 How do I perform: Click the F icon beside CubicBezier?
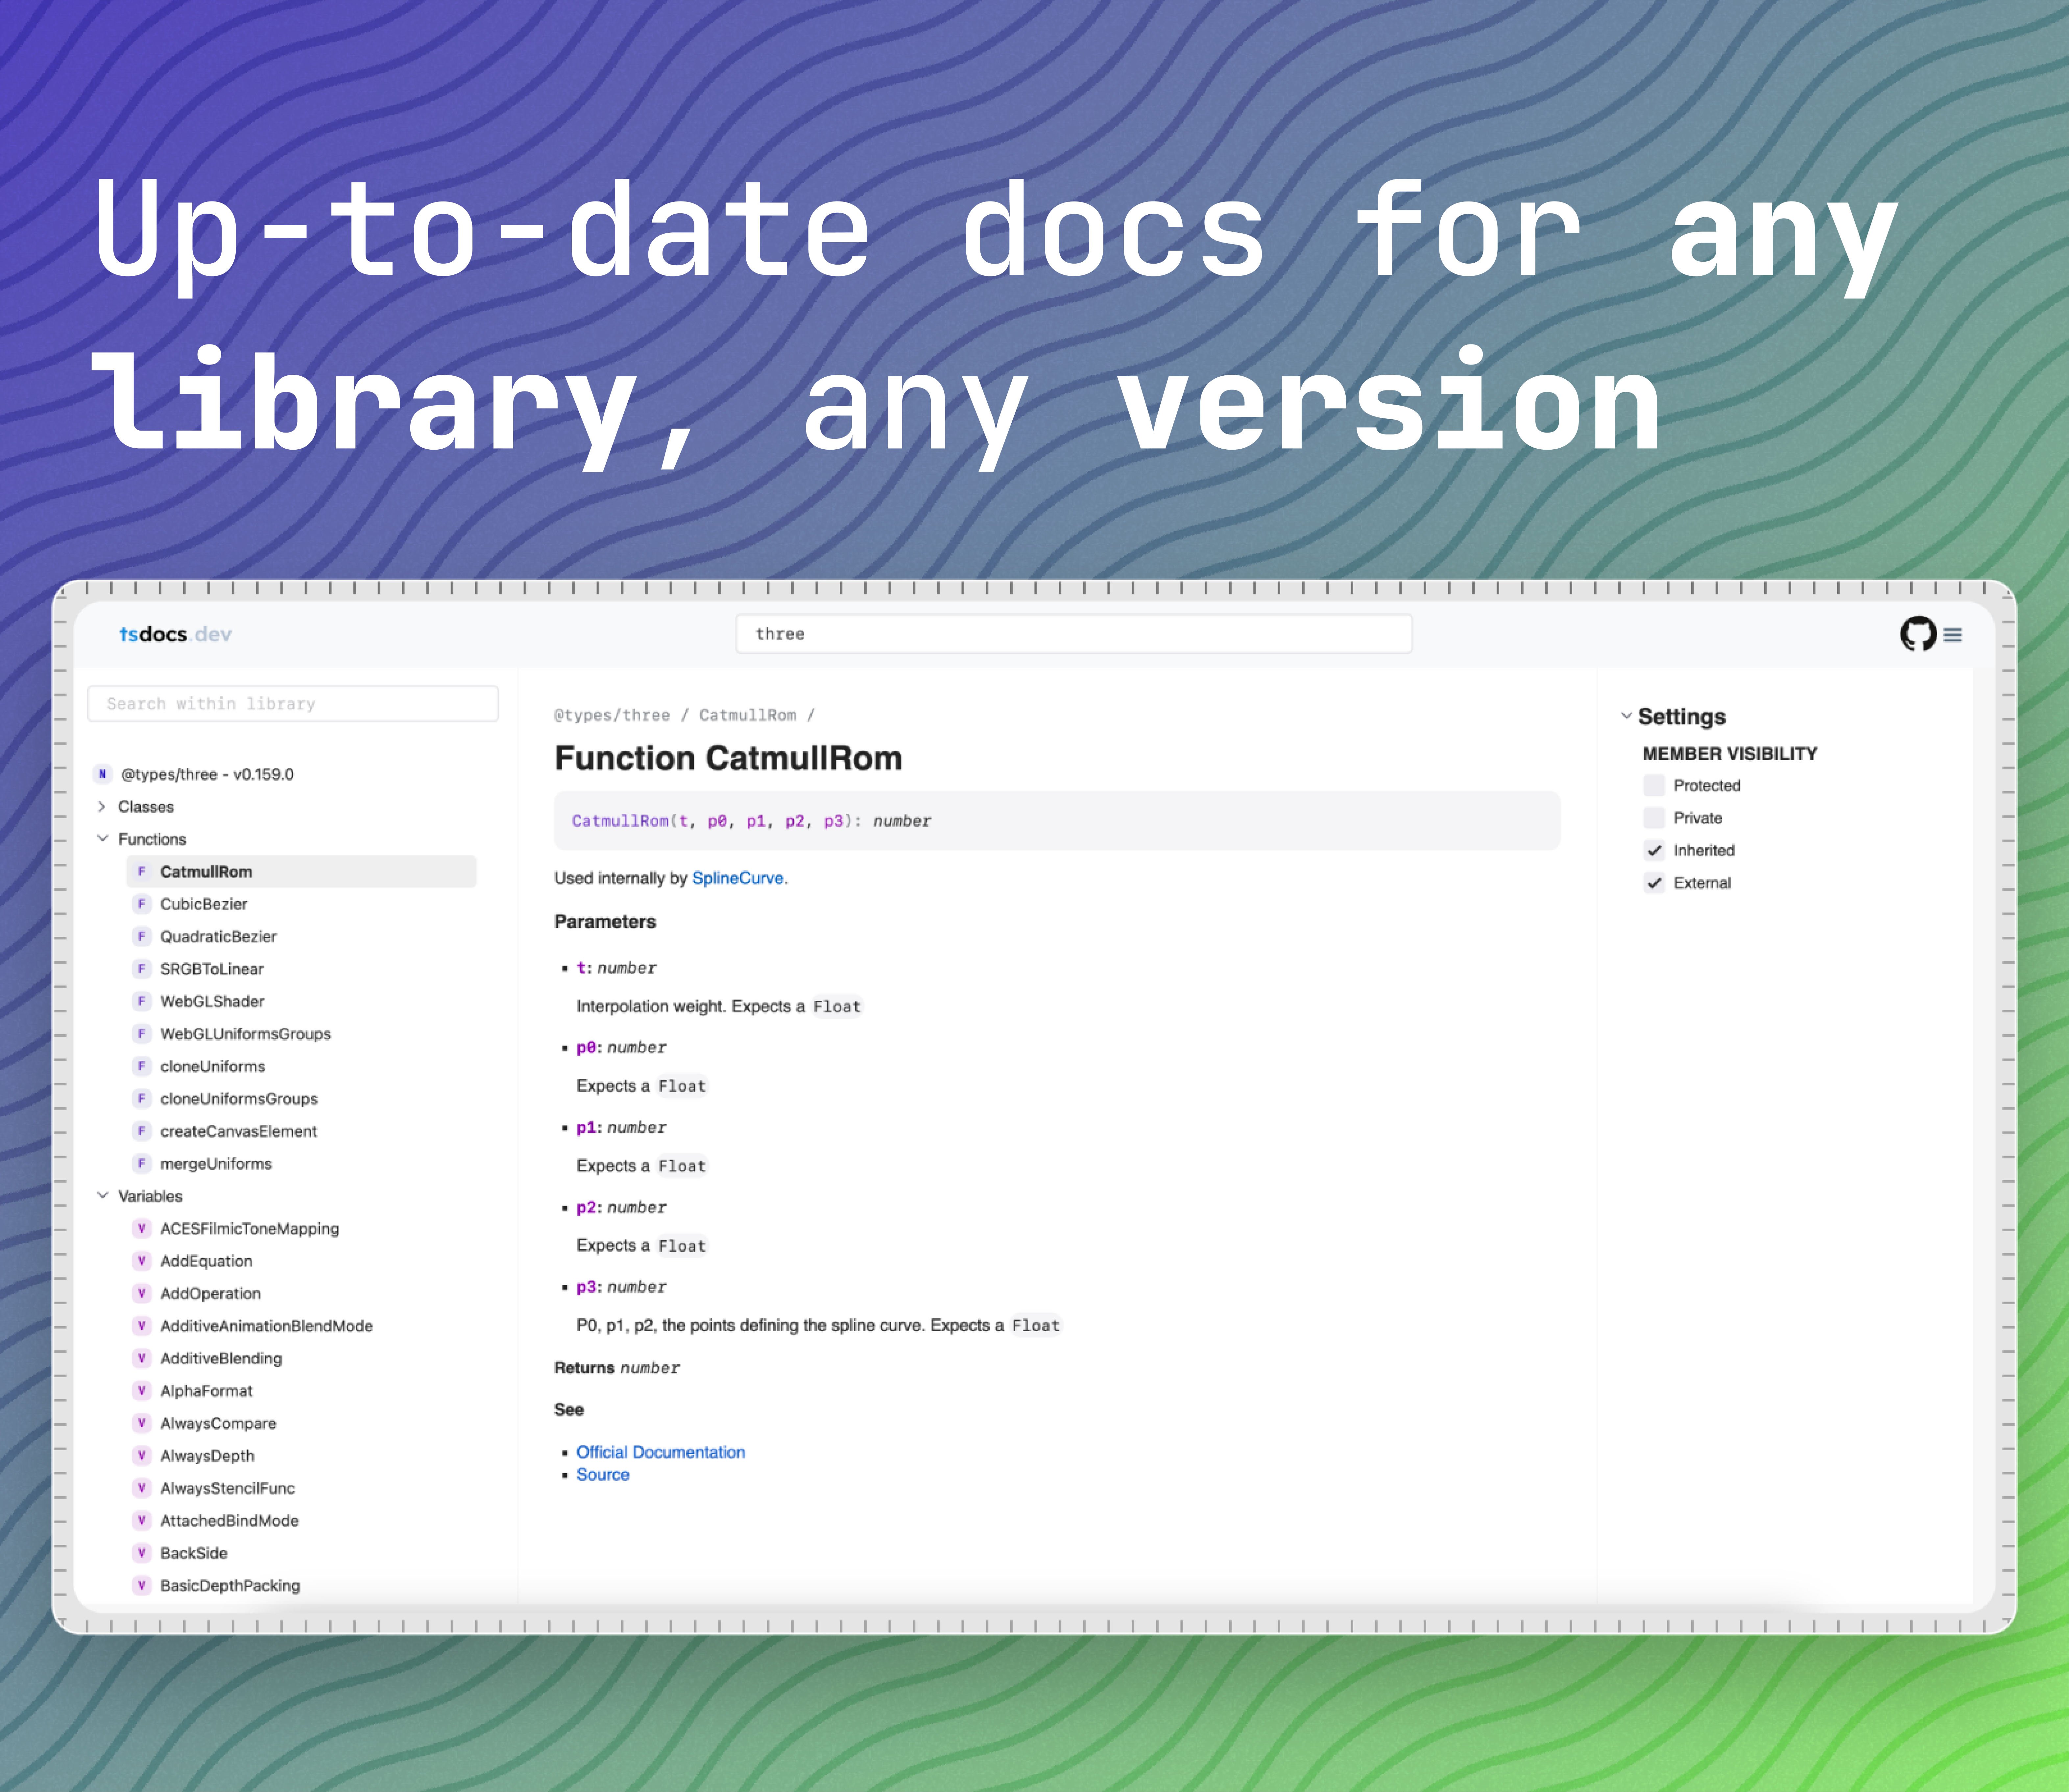142,904
